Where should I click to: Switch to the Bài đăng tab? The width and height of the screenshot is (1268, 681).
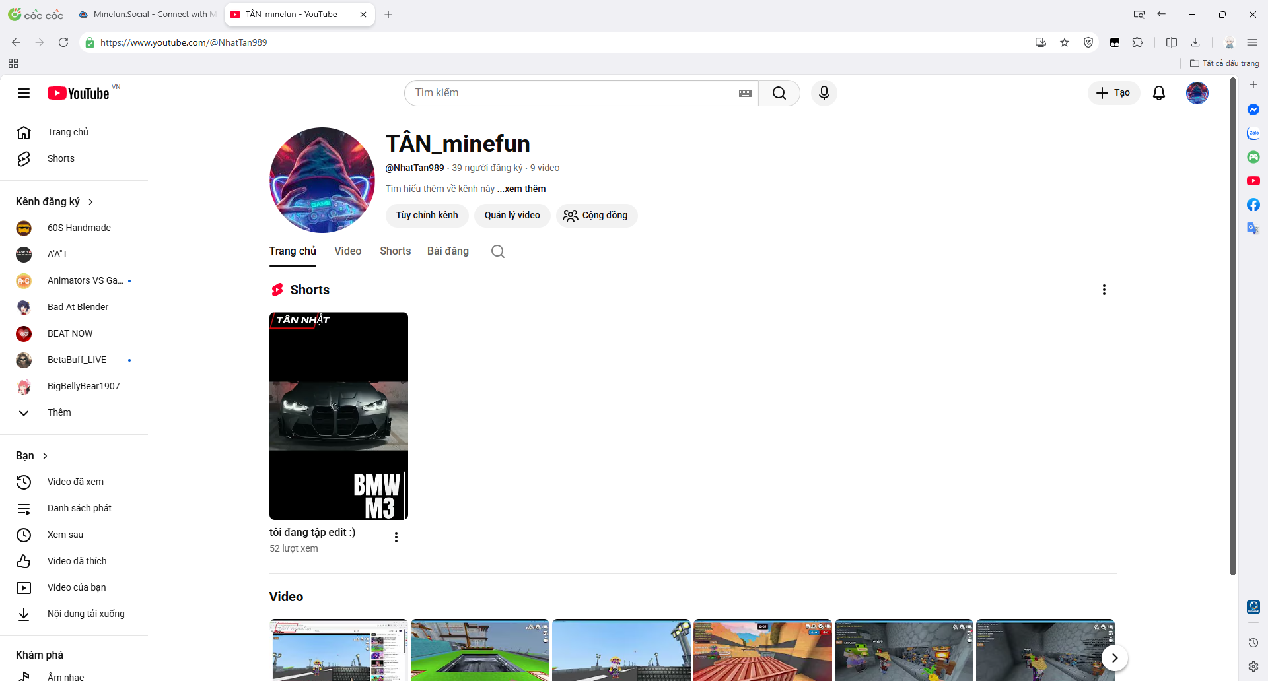coord(448,251)
